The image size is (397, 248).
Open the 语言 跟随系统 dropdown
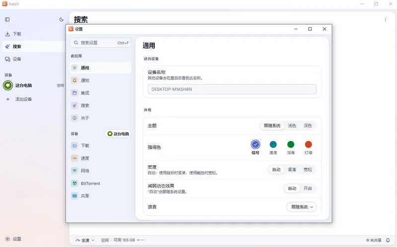[302, 207]
